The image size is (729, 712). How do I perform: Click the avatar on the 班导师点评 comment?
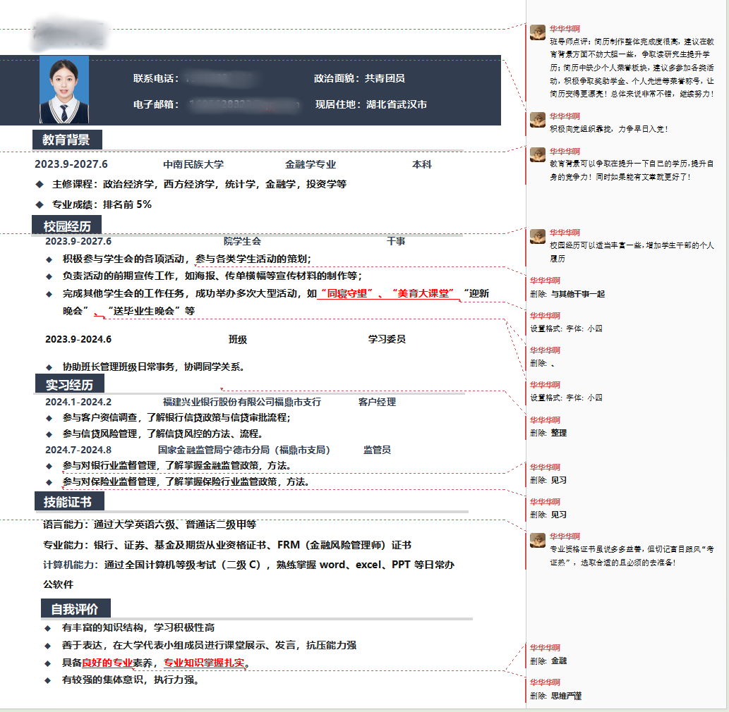point(537,32)
